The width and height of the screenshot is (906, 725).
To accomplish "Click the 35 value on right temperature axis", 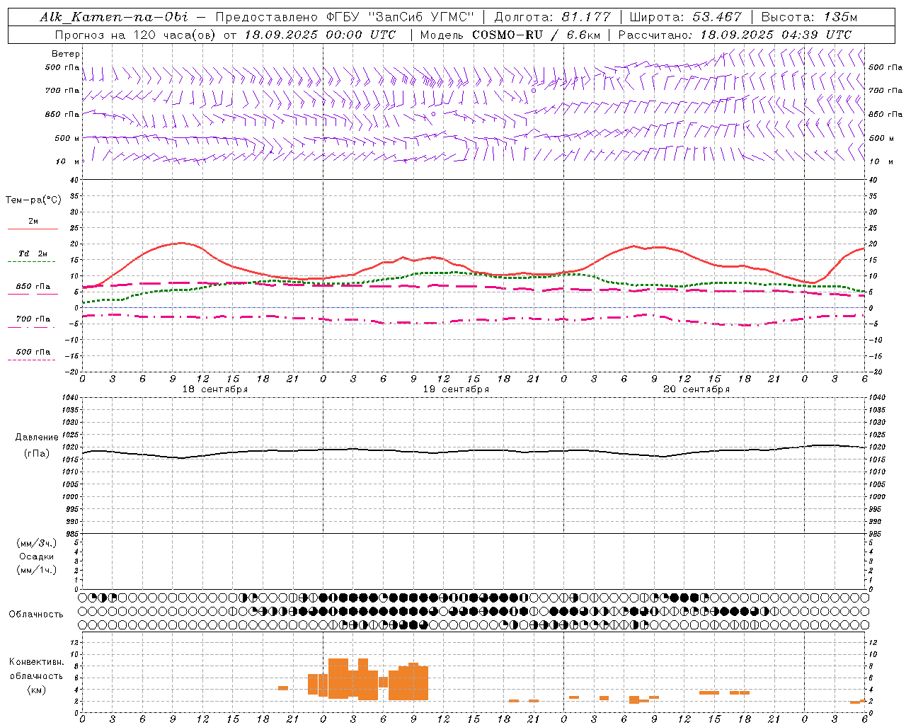I will (x=873, y=196).
